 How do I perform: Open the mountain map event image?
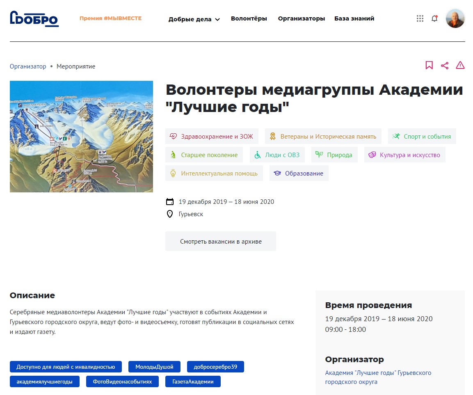pos(82,137)
